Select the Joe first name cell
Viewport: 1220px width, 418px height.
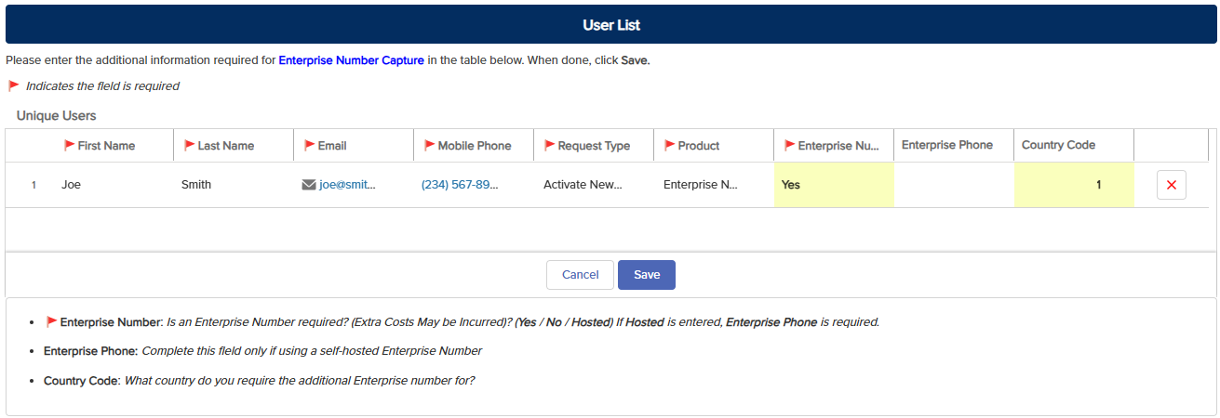(x=71, y=185)
